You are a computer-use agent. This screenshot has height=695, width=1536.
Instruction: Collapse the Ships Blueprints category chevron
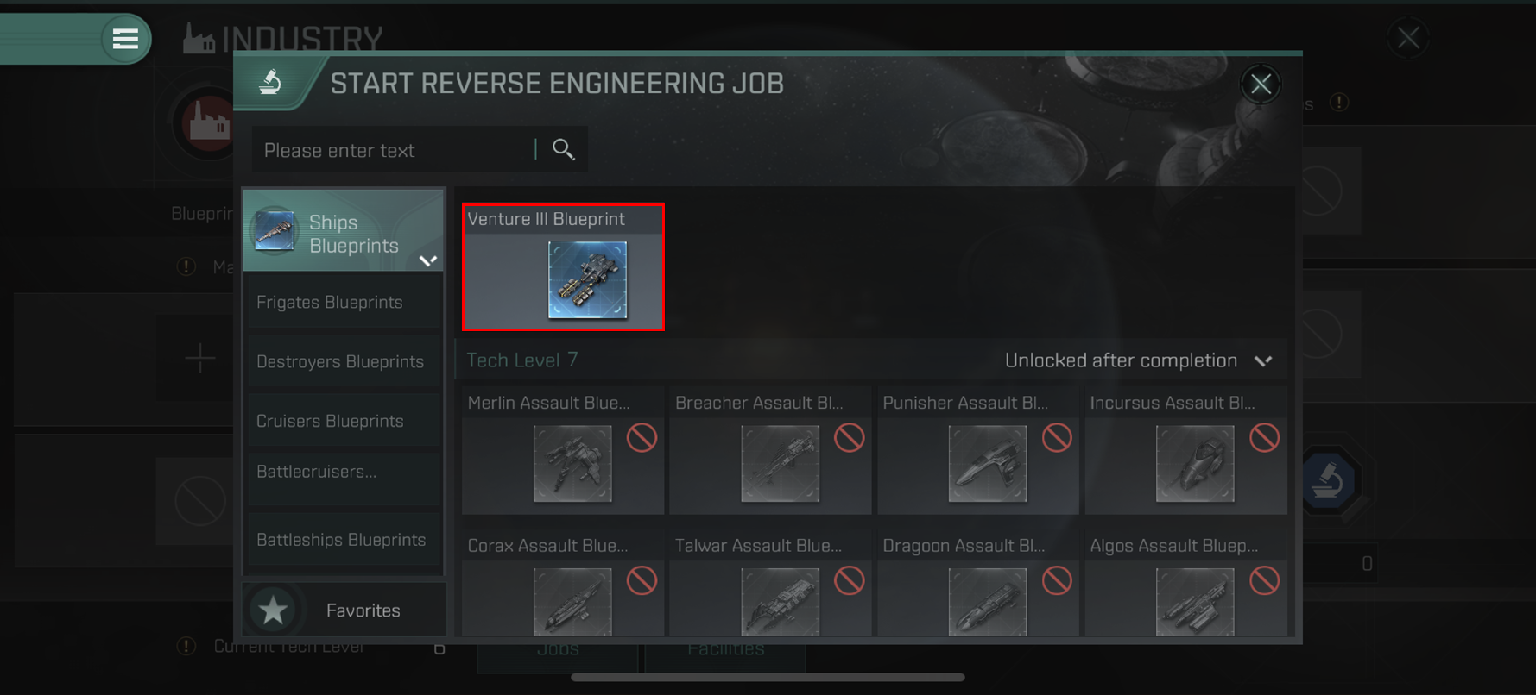coord(428,260)
